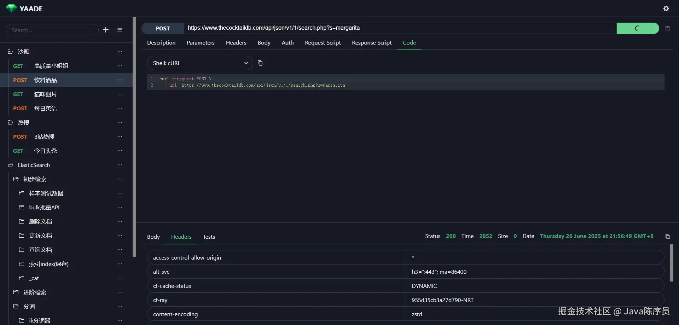Select the 高质量小姐姐 GET request

66,66
